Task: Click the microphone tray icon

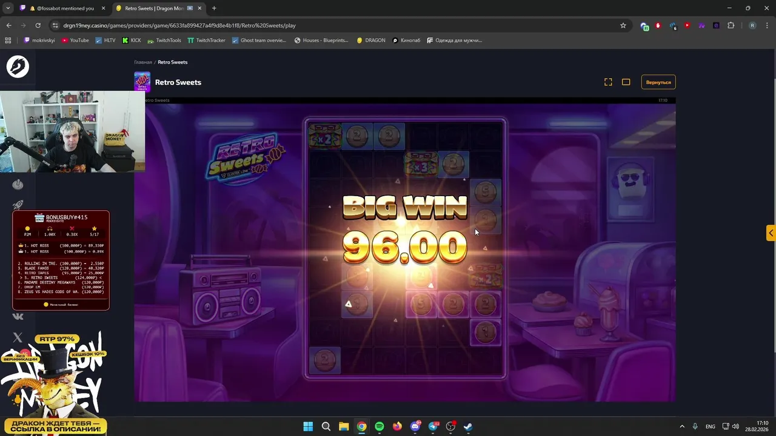Action: coord(695,426)
